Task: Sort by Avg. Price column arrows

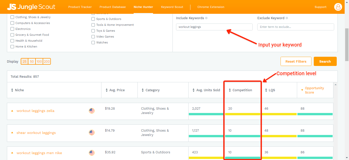Action: coord(107,90)
